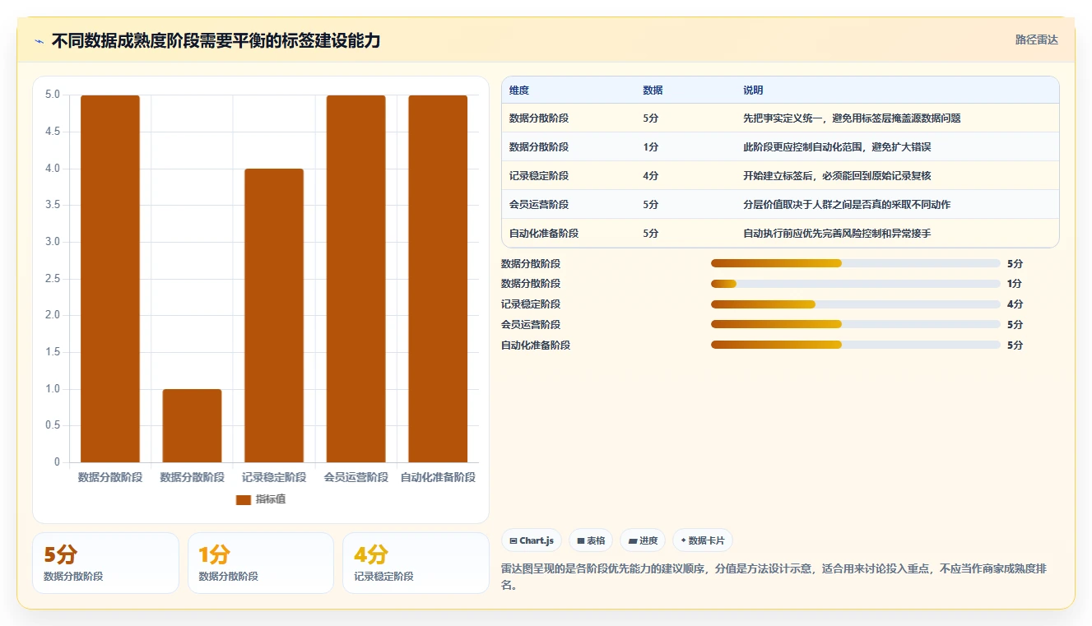The height and width of the screenshot is (626, 1092).
Task: Click the footer note starting with 雷达图呈现的是
Action: coord(774,577)
